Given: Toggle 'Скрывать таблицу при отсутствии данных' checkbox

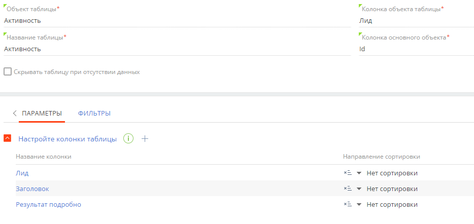Looking at the screenshot, I should [x=8, y=72].
